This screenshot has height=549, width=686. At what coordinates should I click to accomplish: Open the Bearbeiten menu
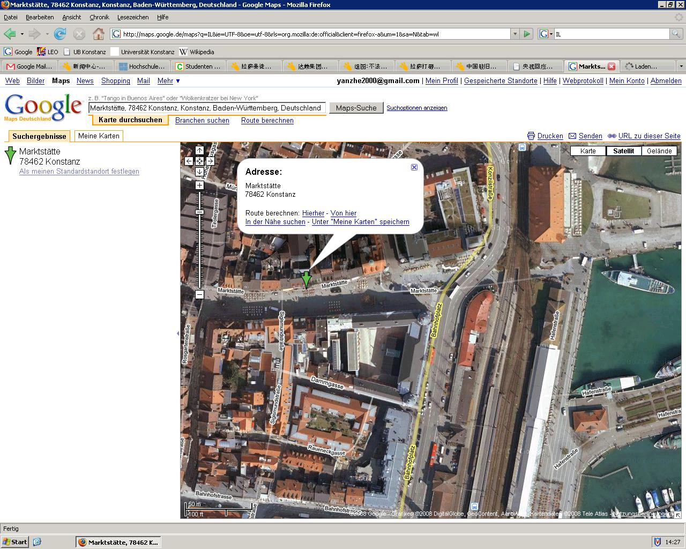tap(40, 17)
